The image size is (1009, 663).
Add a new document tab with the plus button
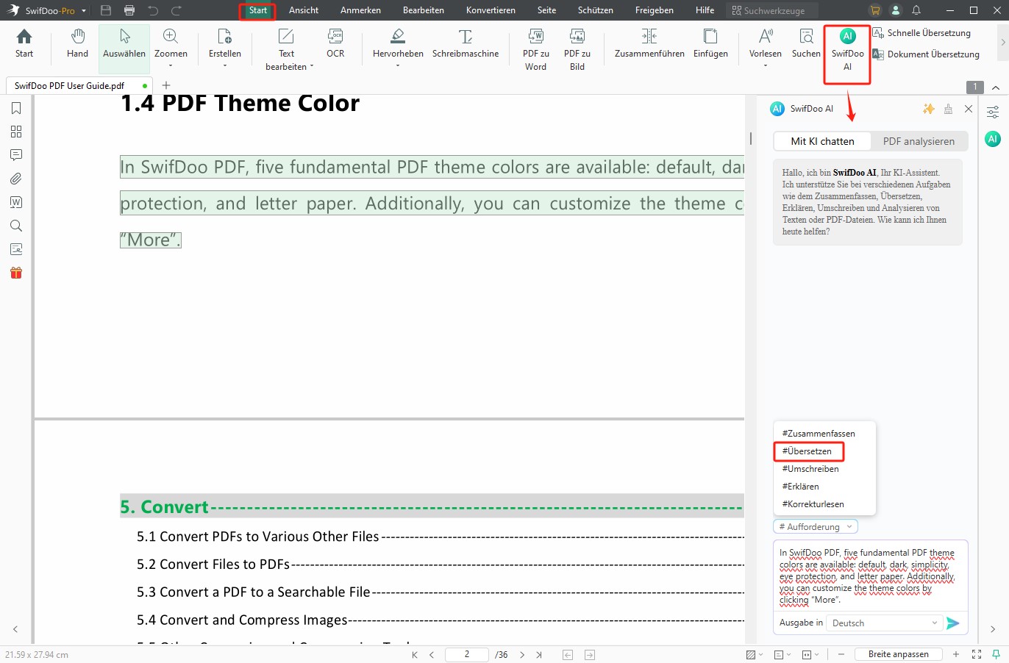[165, 85]
